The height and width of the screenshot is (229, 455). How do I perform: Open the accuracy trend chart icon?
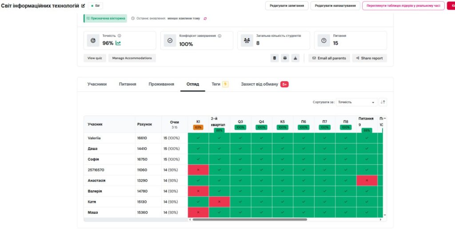tap(118, 43)
